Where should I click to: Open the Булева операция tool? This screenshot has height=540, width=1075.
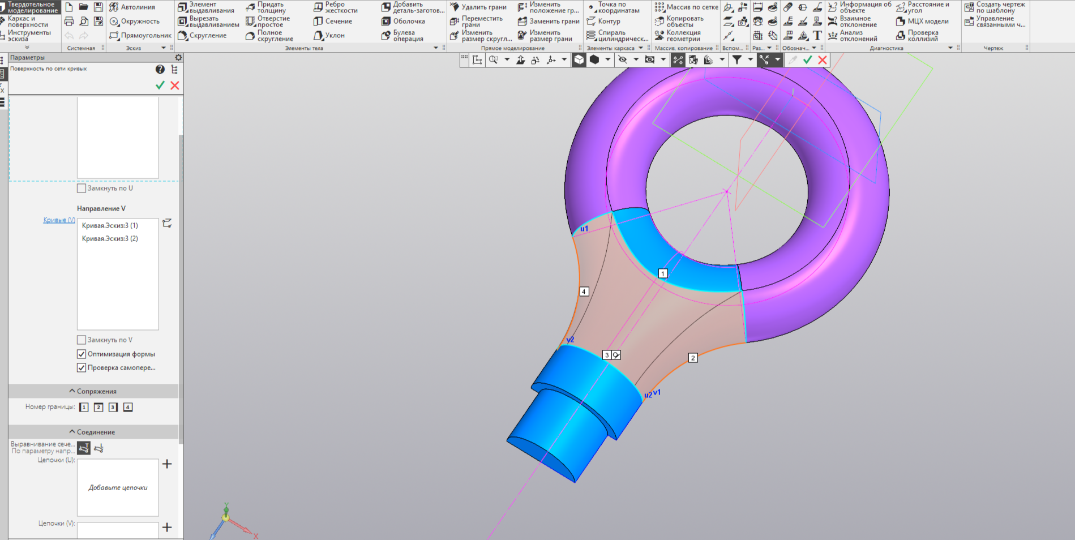pyautogui.click(x=402, y=36)
